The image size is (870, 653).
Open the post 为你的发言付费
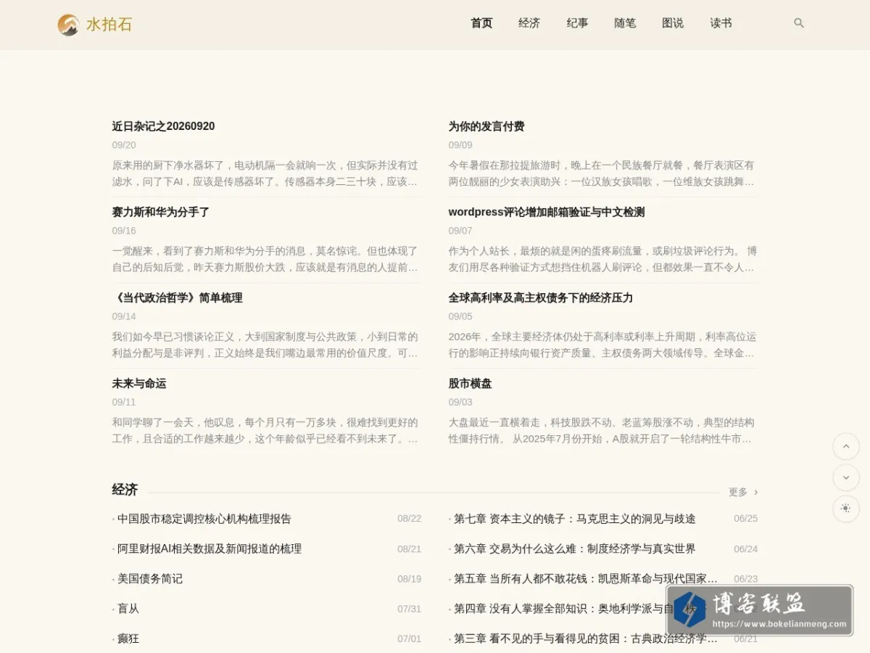(486, 126)
